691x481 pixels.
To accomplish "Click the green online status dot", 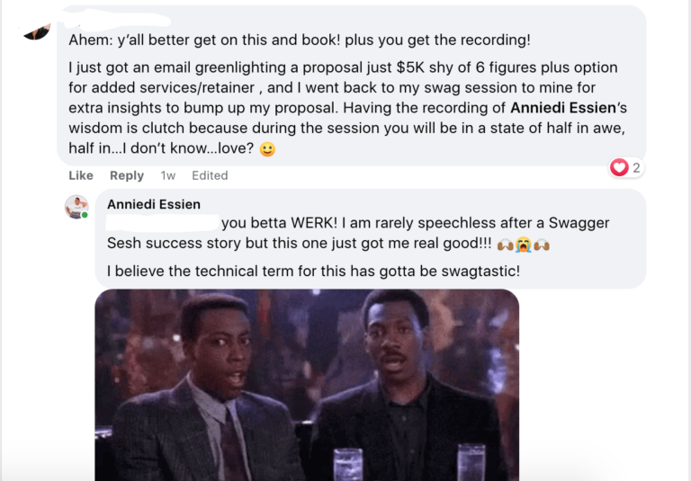I will (x=85, y=215).
